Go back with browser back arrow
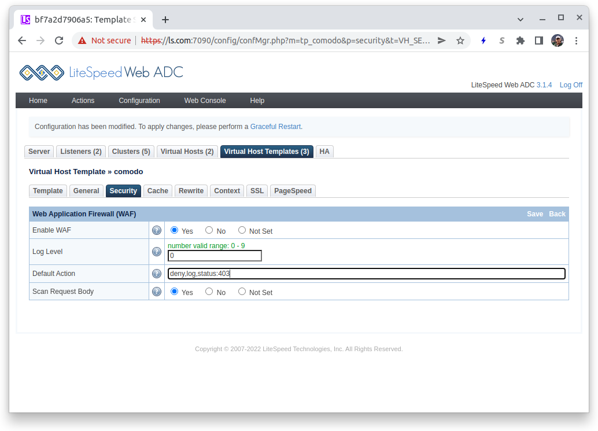Viewport: 598px width, 431px height. [22, 40]
